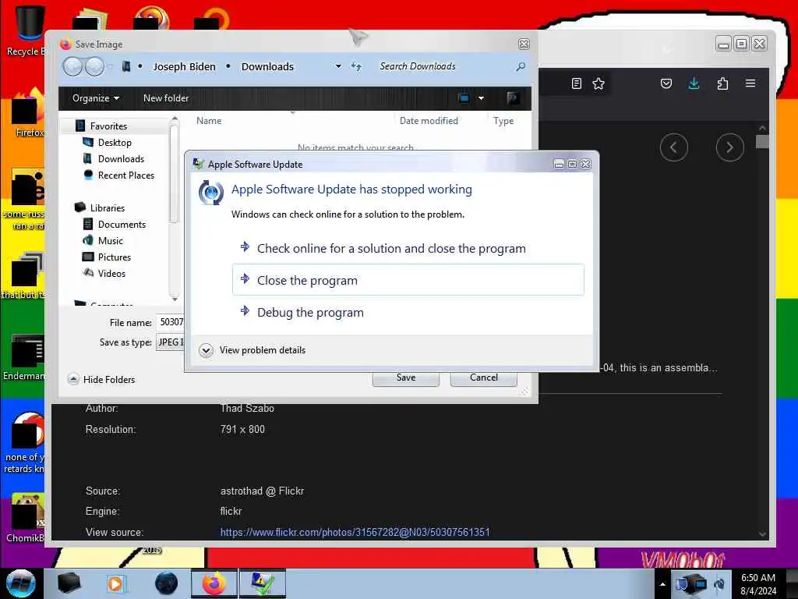Sort files by Name column
Viewport: 798px width, 599px height.
tap(209, 121)
